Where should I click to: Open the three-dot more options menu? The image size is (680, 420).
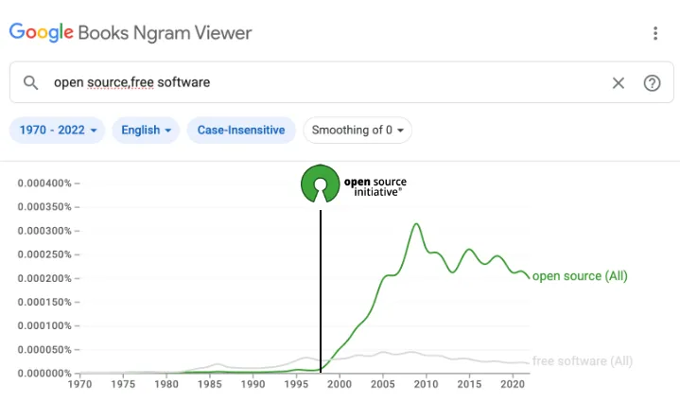pyautogui.click(x=655, y=33)
